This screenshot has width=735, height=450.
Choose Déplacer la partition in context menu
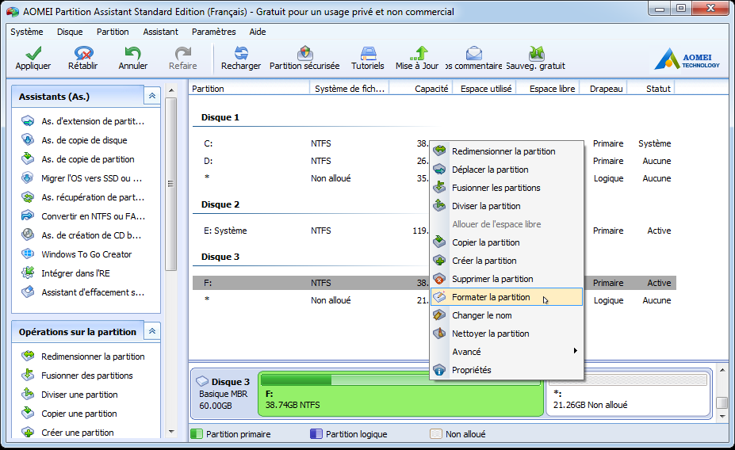tap(507, 170)
